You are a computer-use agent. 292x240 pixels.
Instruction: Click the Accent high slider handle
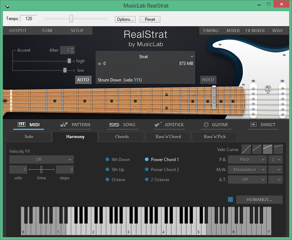[69, 61]
